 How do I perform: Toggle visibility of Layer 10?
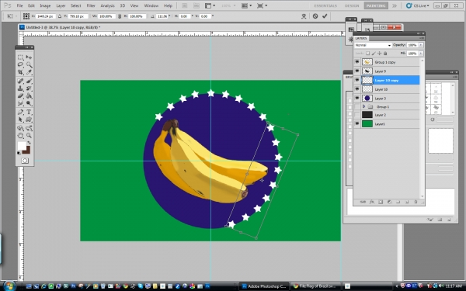tap(357, 89)
